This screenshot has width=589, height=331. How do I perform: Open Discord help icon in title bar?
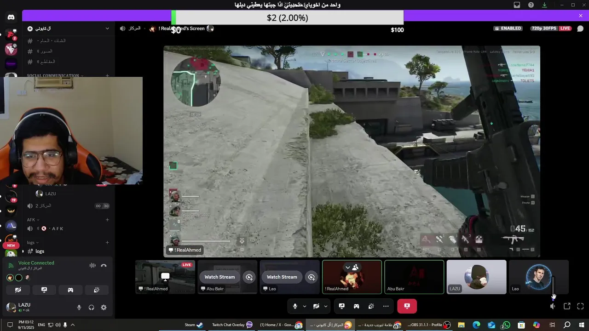tap(531, 5)
